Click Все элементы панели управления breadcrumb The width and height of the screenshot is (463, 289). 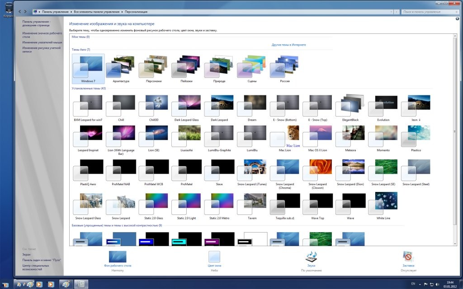point(97,12)
